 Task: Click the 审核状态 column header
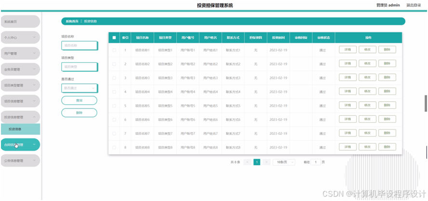pyautogui.click(x=323, y=38)
